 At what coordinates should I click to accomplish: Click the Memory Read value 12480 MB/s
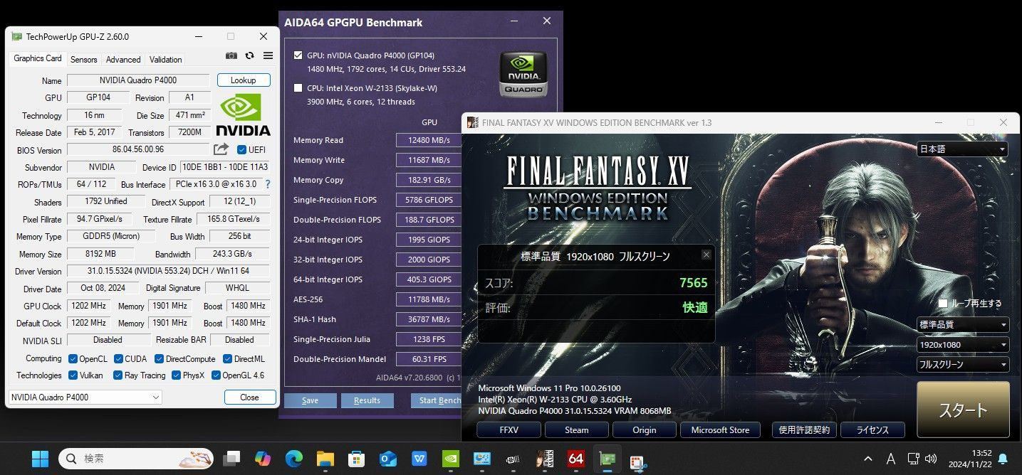(x=429, y=140)
